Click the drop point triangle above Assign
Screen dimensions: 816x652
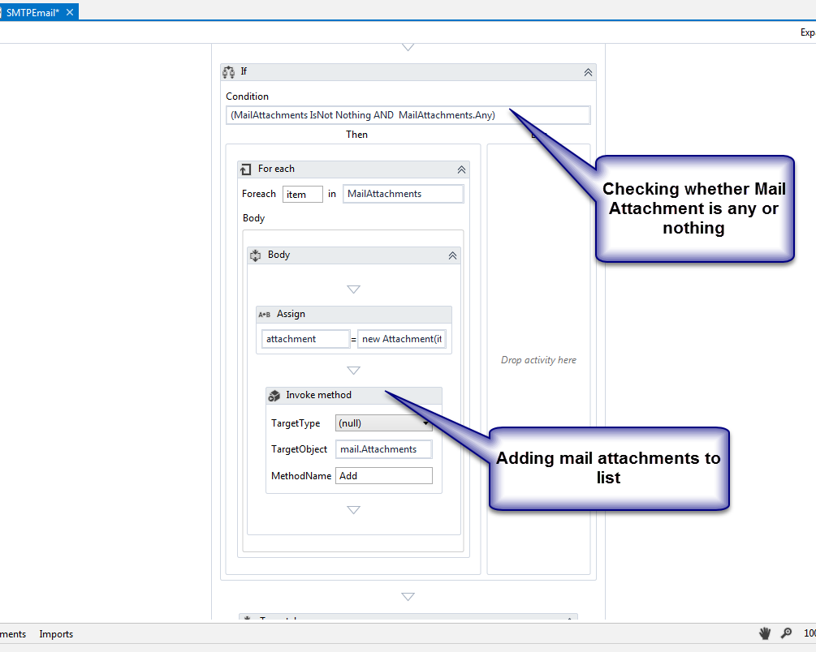[x=353, y=290]
